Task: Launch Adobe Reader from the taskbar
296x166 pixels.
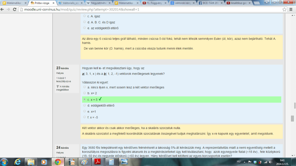Action: click(x=98, y=161)
